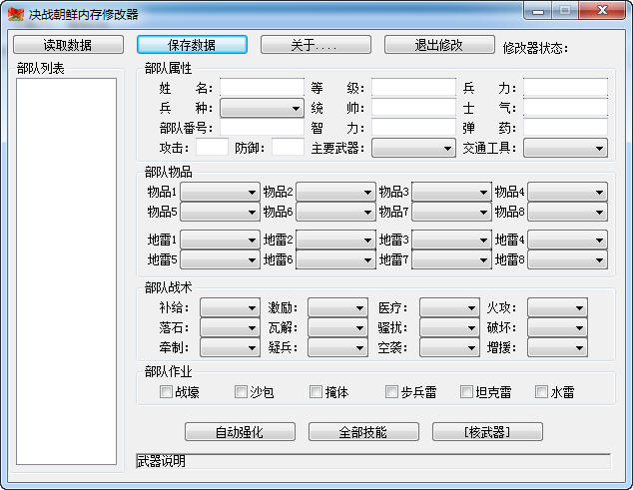The height and width of the screenshot is (490, 633).
Task: Expand the 物品8 dropdown
Action: click(x=567, y=212)
